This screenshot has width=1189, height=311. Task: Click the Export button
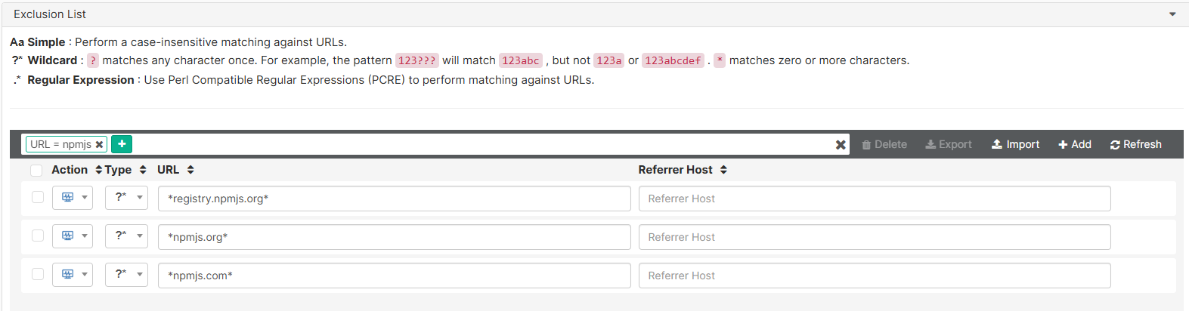click(x=949, y=144)
